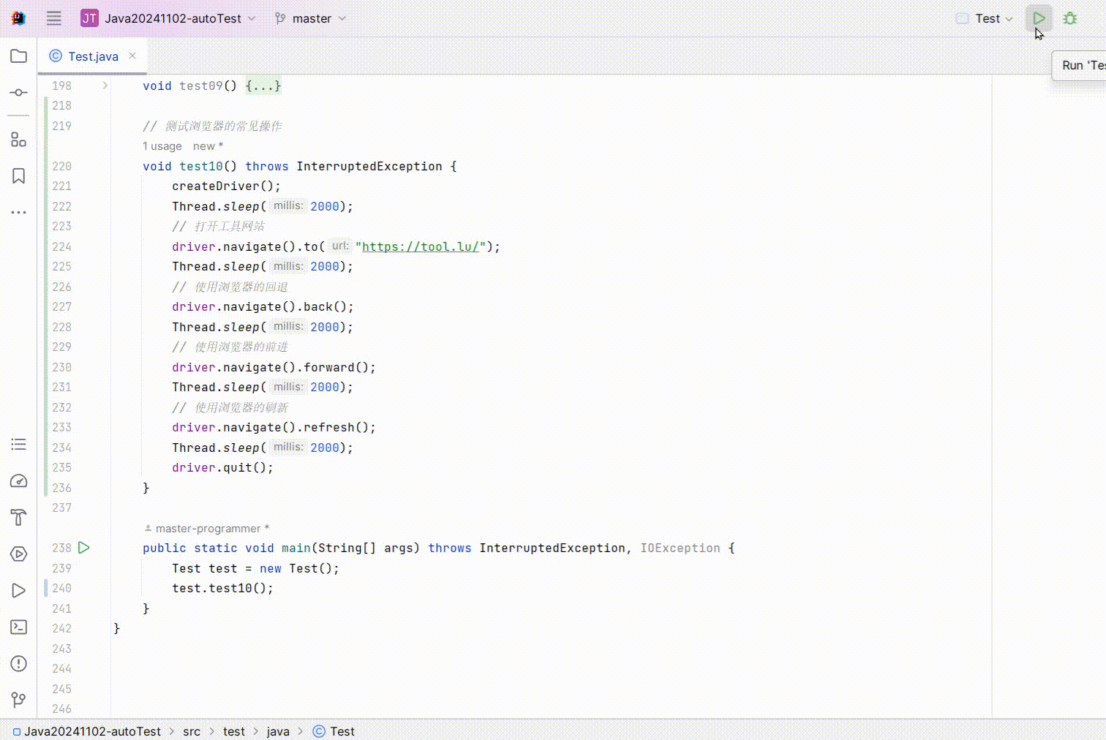Open the Run tool window in sidebar
Image resolution: width=1106 pixels, height=740 pixels.
pos(19,590)
